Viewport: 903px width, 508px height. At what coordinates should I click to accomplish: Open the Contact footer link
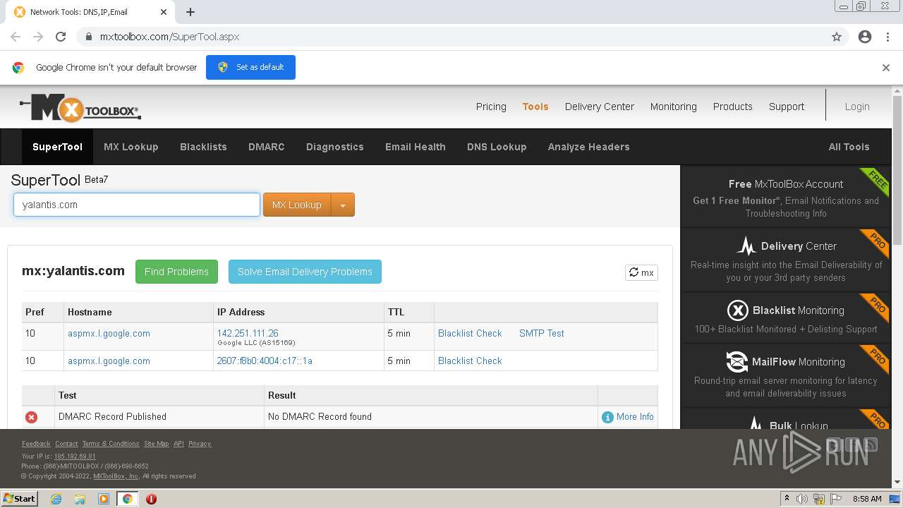66,444
